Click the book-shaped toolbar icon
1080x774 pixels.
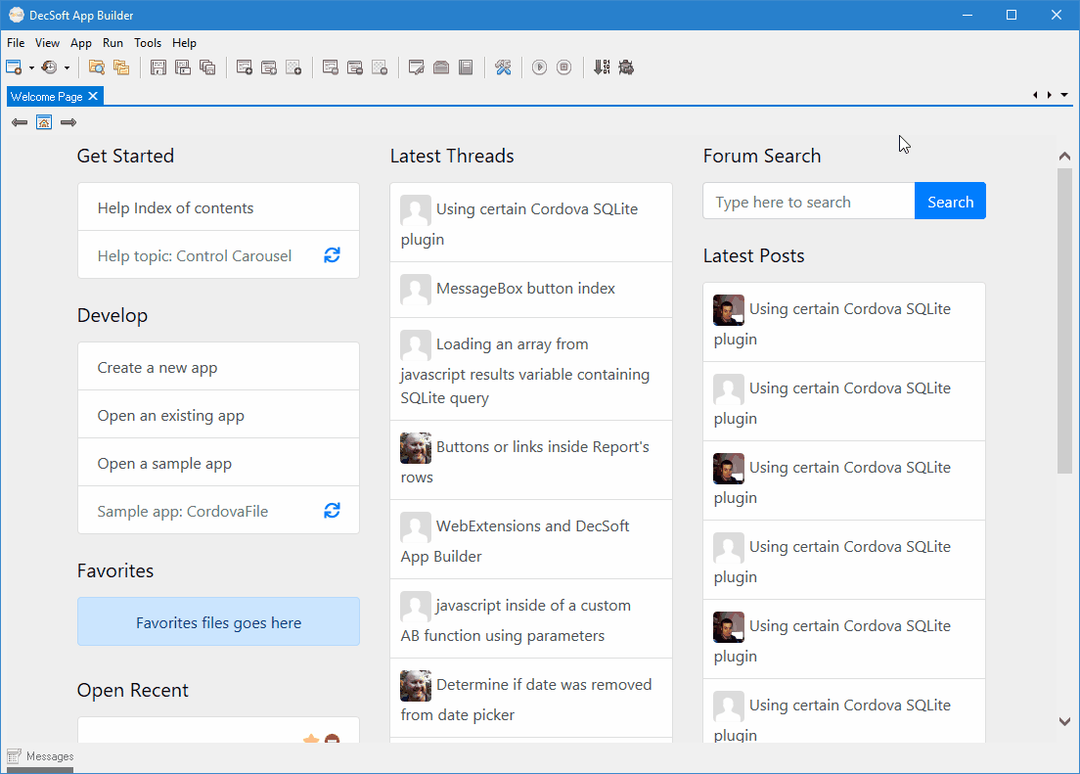466,68
